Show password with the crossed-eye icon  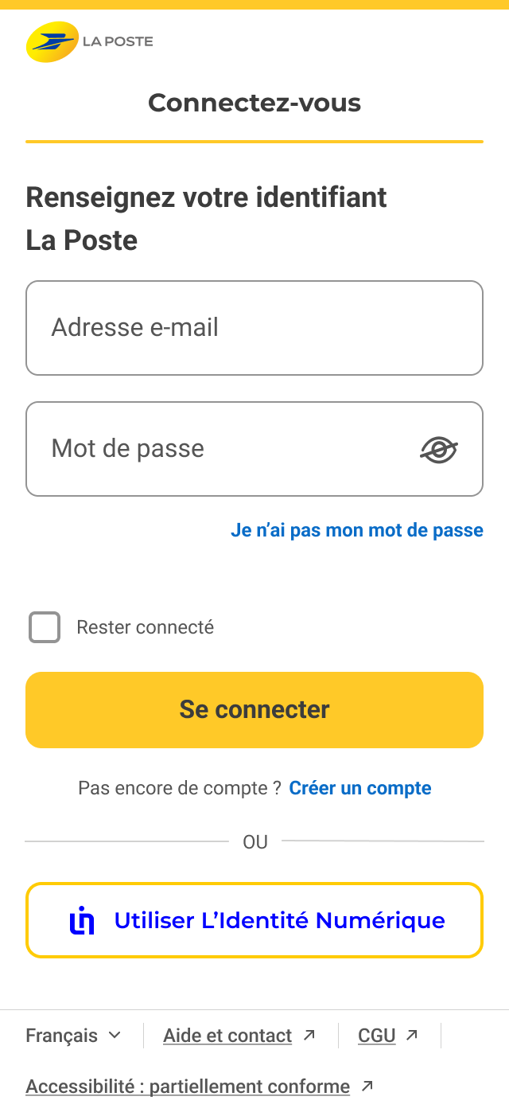tap(439, 450)
